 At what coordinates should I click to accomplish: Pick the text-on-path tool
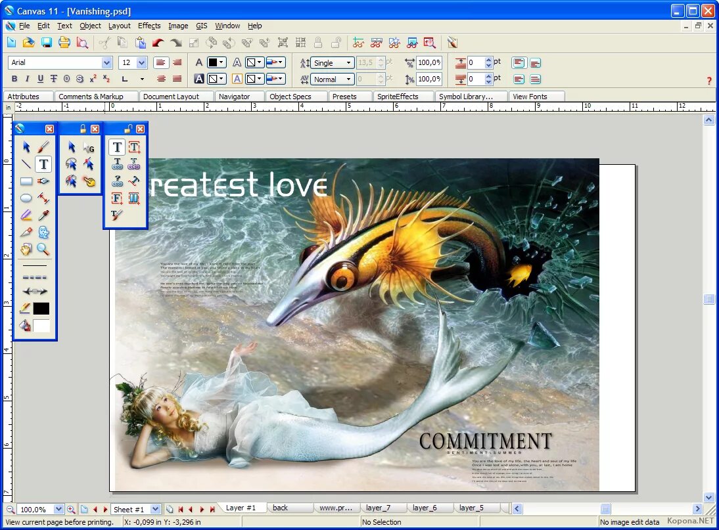(x=134, y=181)
